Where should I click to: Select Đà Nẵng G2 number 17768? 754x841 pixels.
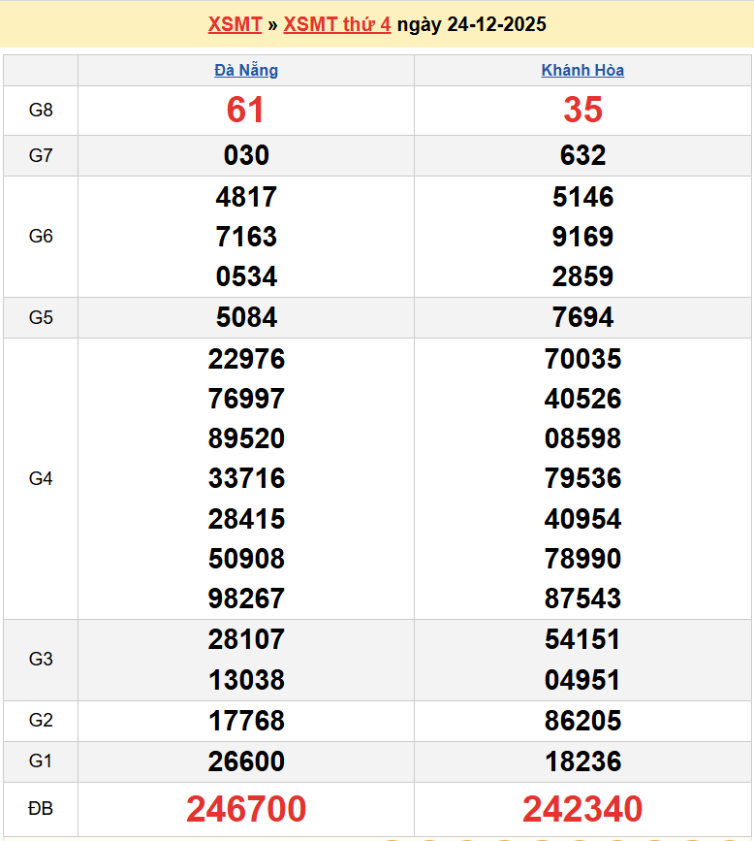coord(246,721)
